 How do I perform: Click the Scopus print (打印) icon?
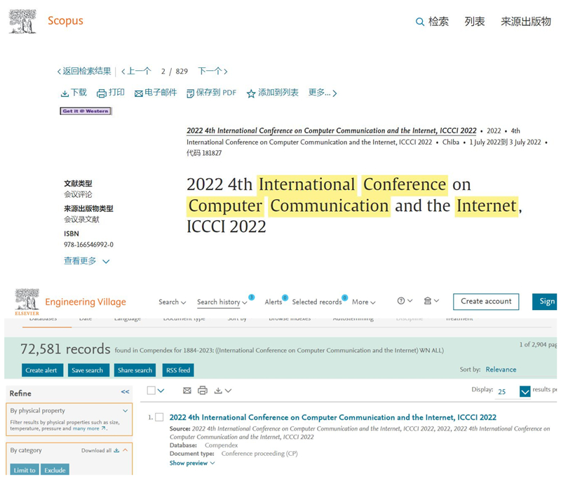coord(102,93)
